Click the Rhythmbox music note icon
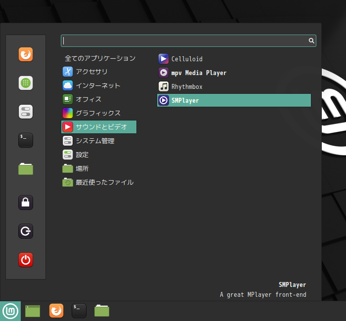The image size is (346, 321). (x=164, y=86)
